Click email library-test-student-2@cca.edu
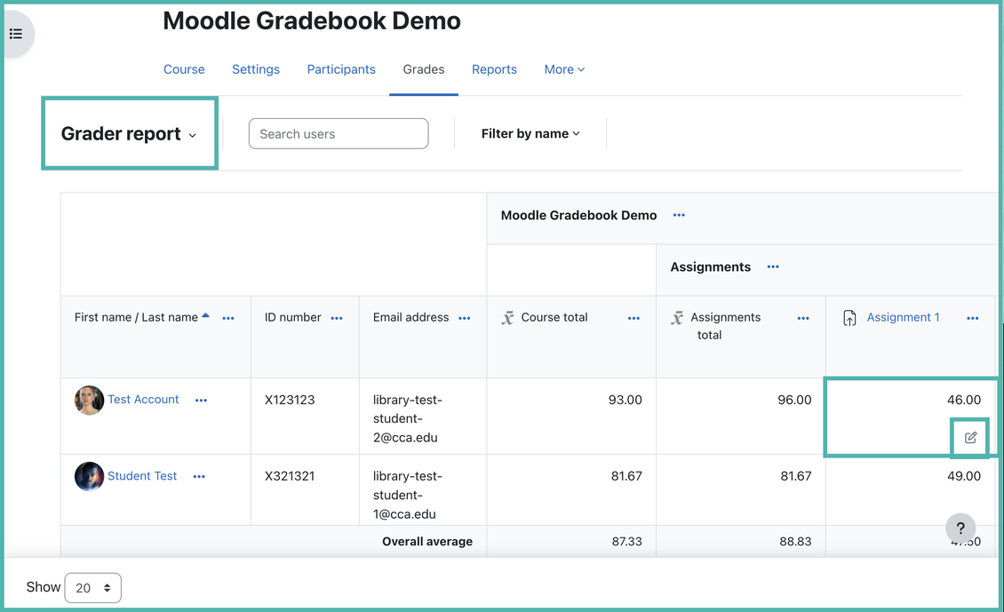The width and height of the screenshot is (1004, 612). point(407,418)
